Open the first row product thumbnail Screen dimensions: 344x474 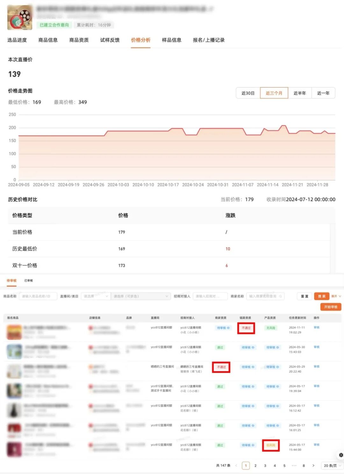pos(13,331)
